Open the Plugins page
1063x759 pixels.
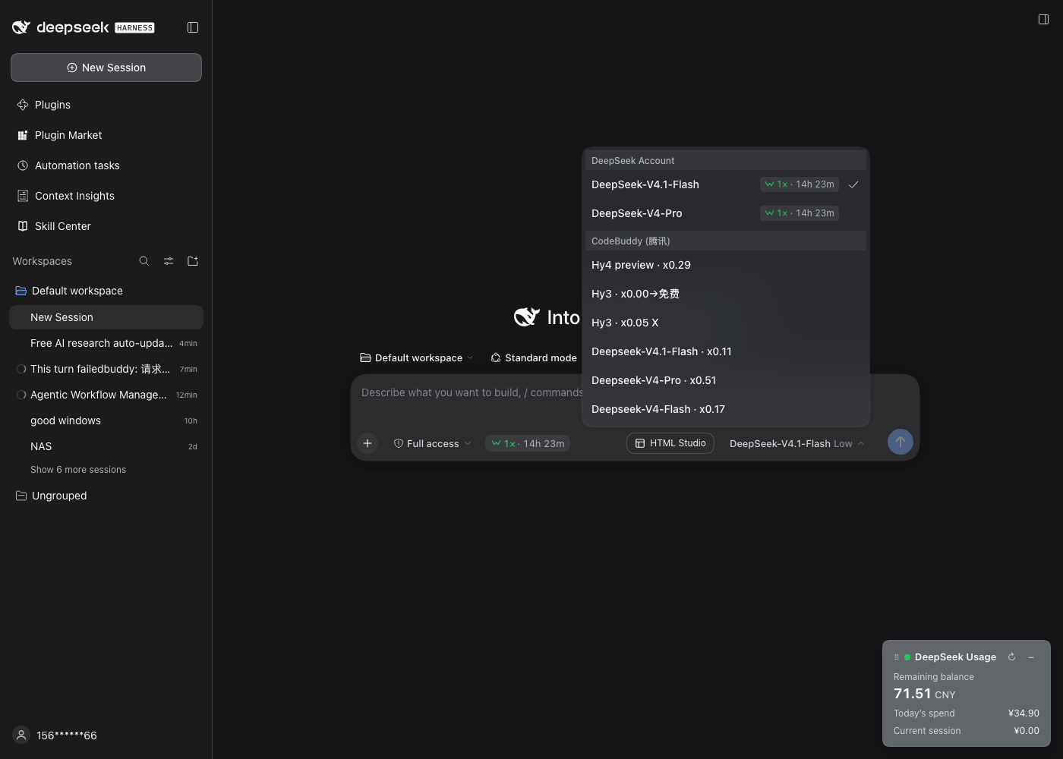click(x=106, y=105)
